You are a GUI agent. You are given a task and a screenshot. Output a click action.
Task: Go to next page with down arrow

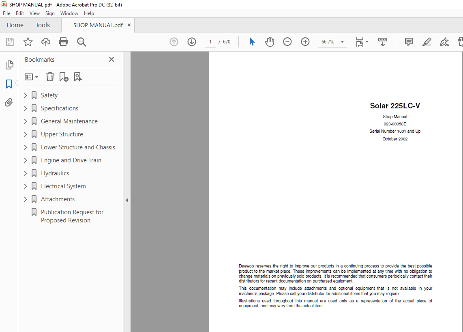[192, 42]
